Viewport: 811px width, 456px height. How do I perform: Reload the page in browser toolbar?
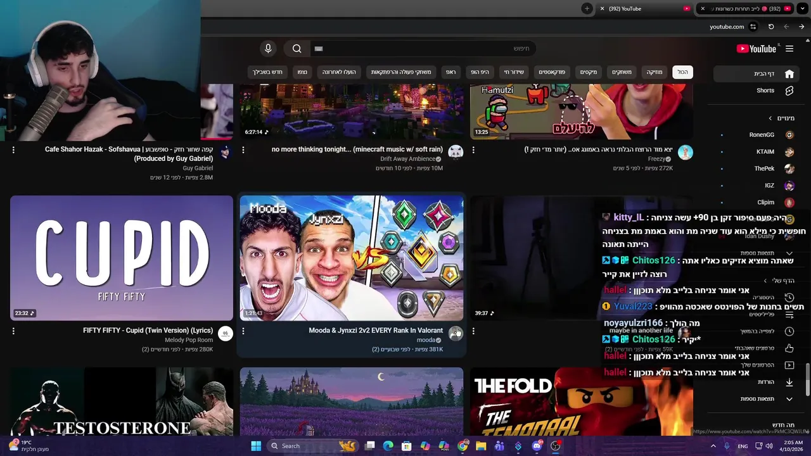tap(771, 27)
